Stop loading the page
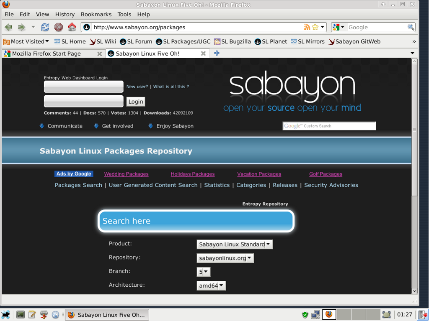The height and width of the screenshot is (321, 429). tap(58, 27)
